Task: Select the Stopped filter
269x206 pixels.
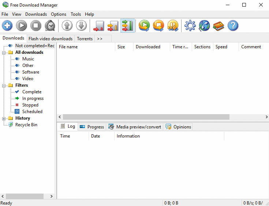Action: (30, 105)
